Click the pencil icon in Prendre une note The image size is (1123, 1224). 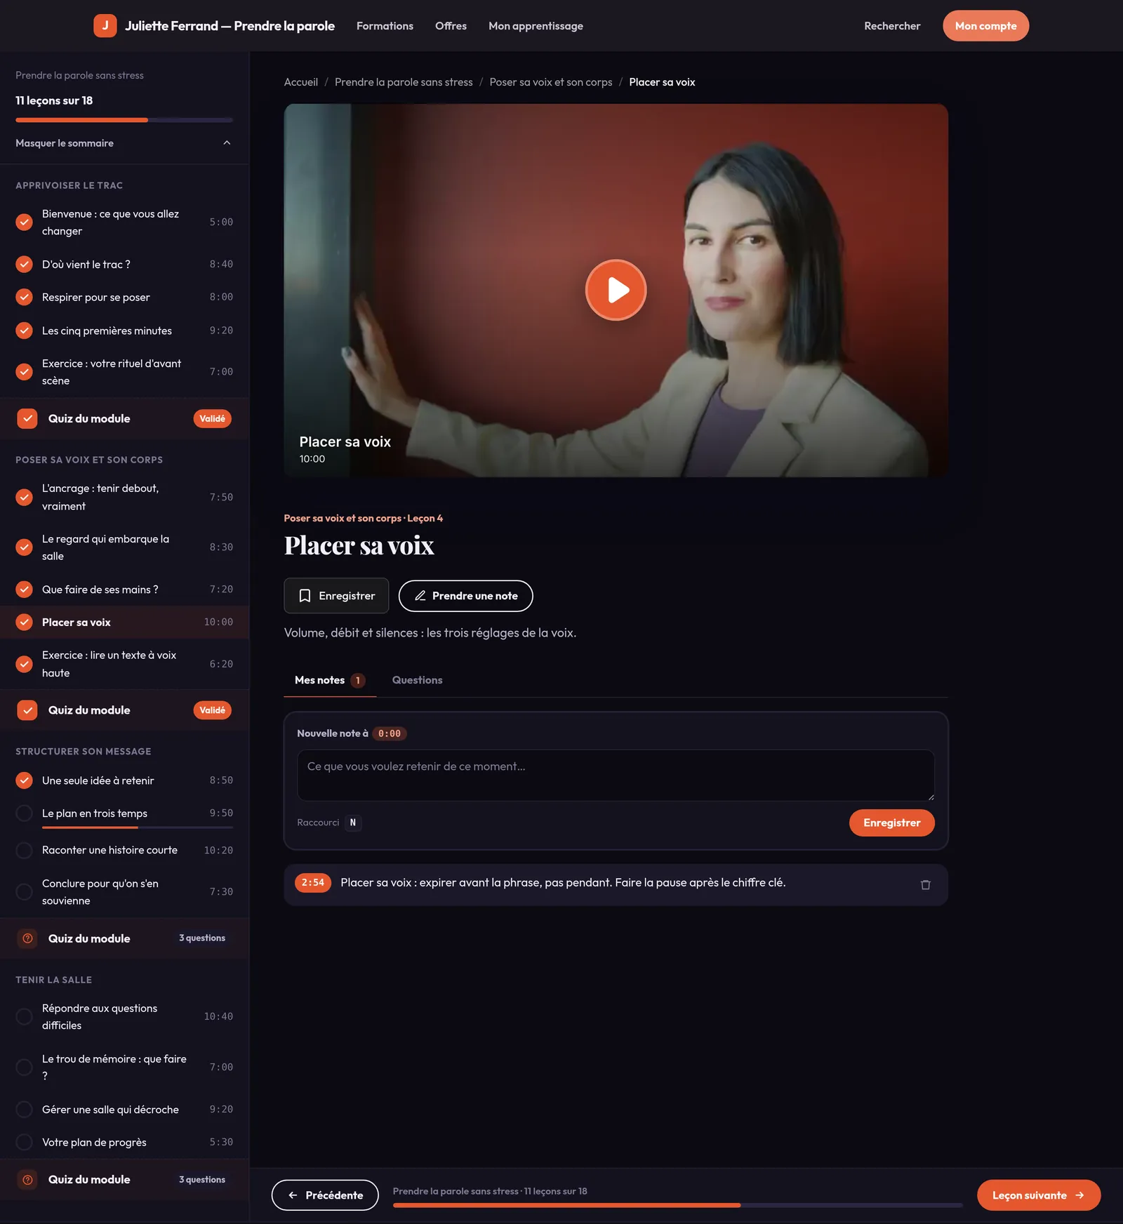tap(420, 596)
